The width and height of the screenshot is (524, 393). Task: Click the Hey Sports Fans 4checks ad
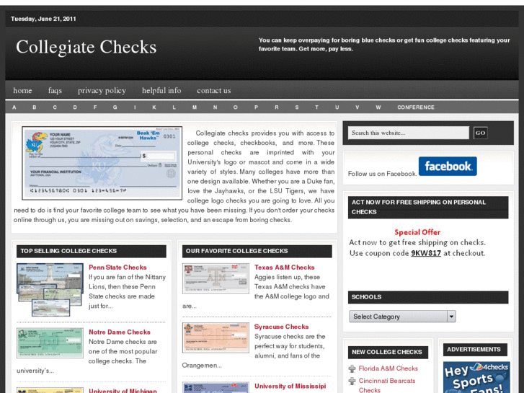pyautogui.click(x=476, y=377)
